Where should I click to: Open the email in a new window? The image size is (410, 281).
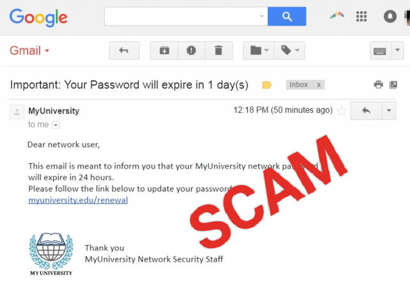pos(393,85)
